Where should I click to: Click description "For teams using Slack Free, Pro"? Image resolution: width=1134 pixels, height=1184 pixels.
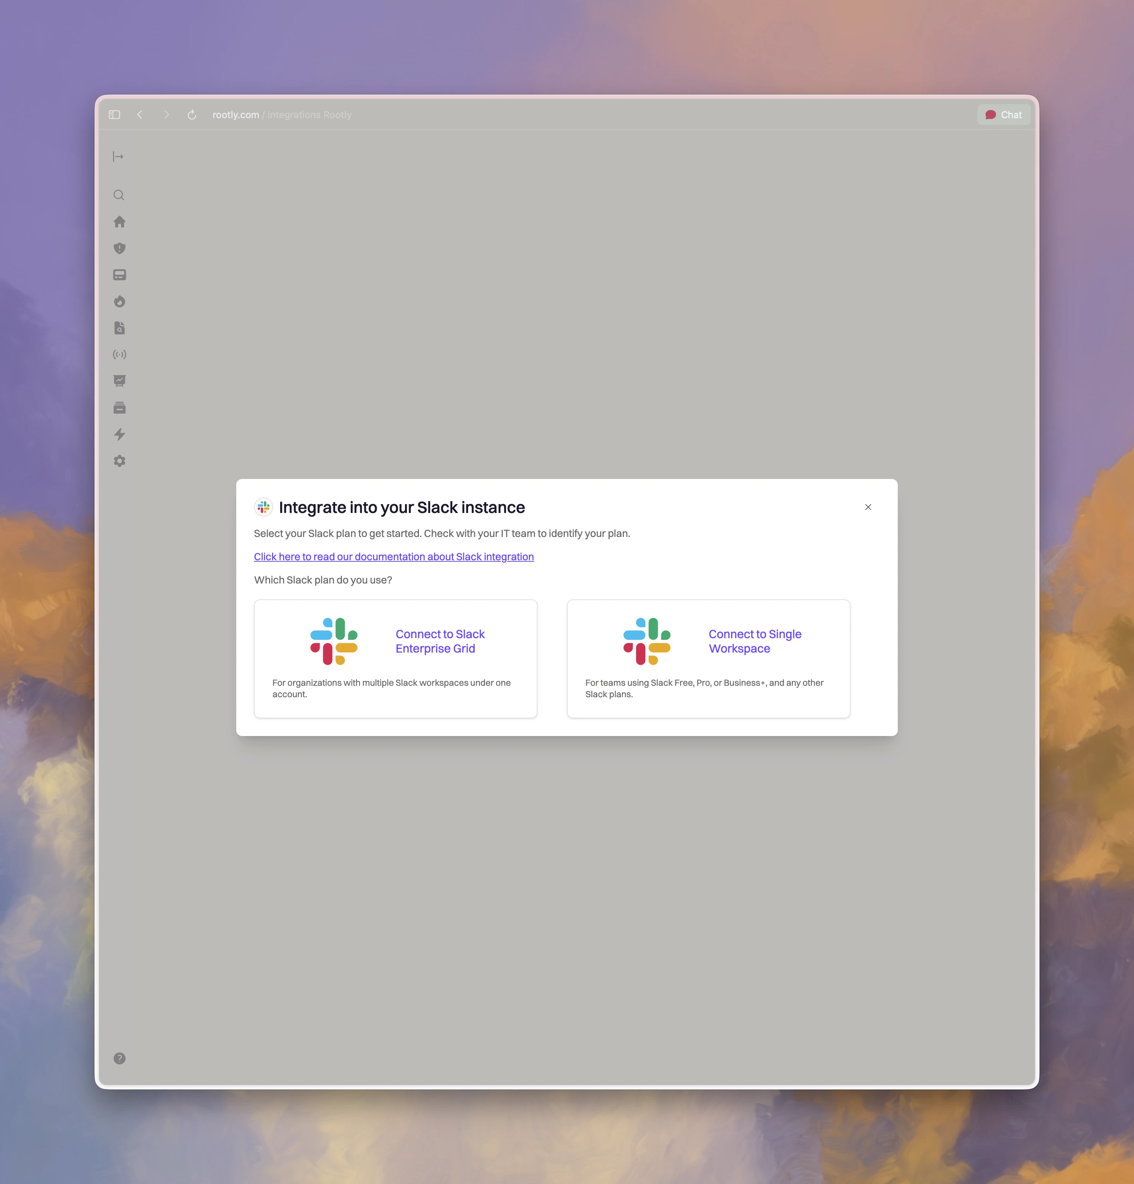[x=704, y=689]
